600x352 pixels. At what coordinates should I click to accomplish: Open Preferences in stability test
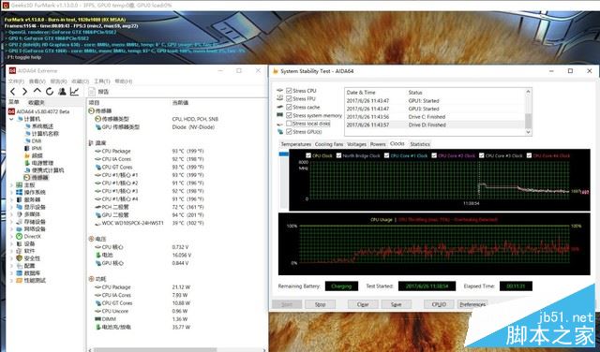point(472,304)
